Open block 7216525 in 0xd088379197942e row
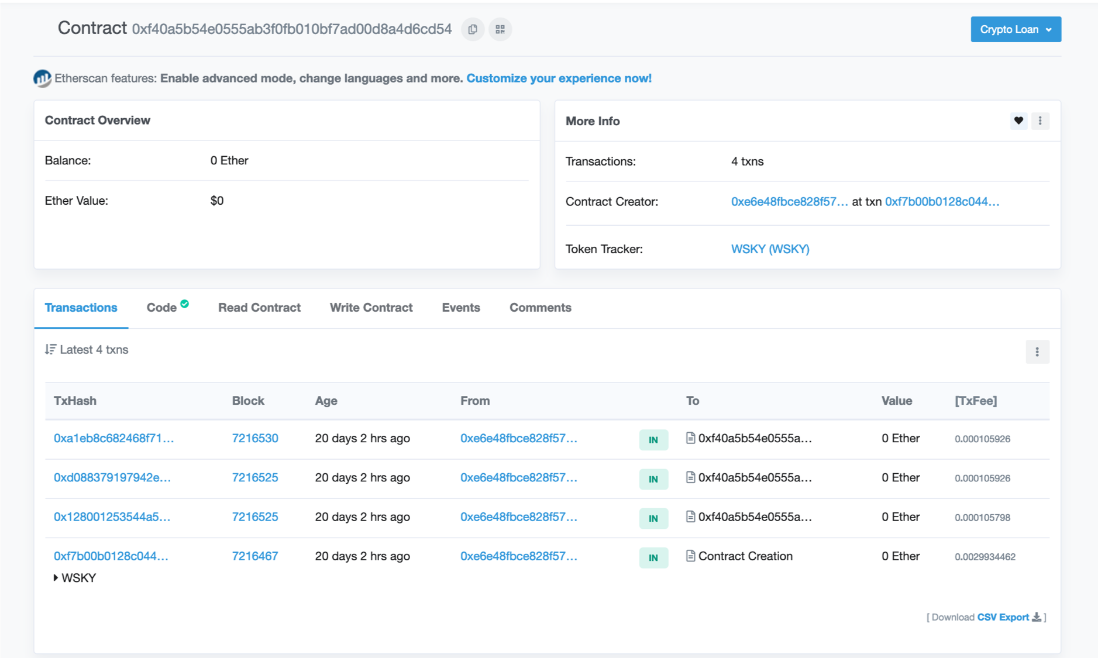Image resolution: width=1098 pixels, height=658 pixels. pyautogui.click(x=255, y=477)
